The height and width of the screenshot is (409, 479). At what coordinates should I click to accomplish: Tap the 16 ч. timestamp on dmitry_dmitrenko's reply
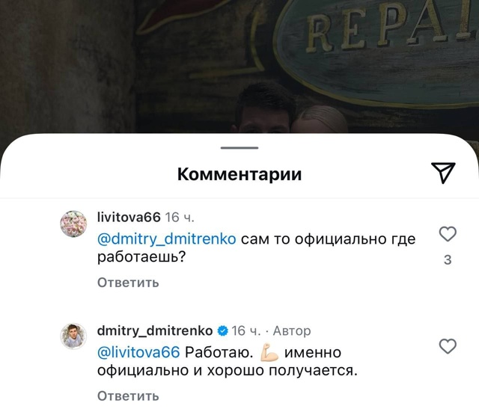246,330
